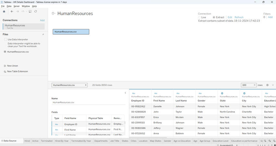Open data grid settings gear icon

(267, 85)
